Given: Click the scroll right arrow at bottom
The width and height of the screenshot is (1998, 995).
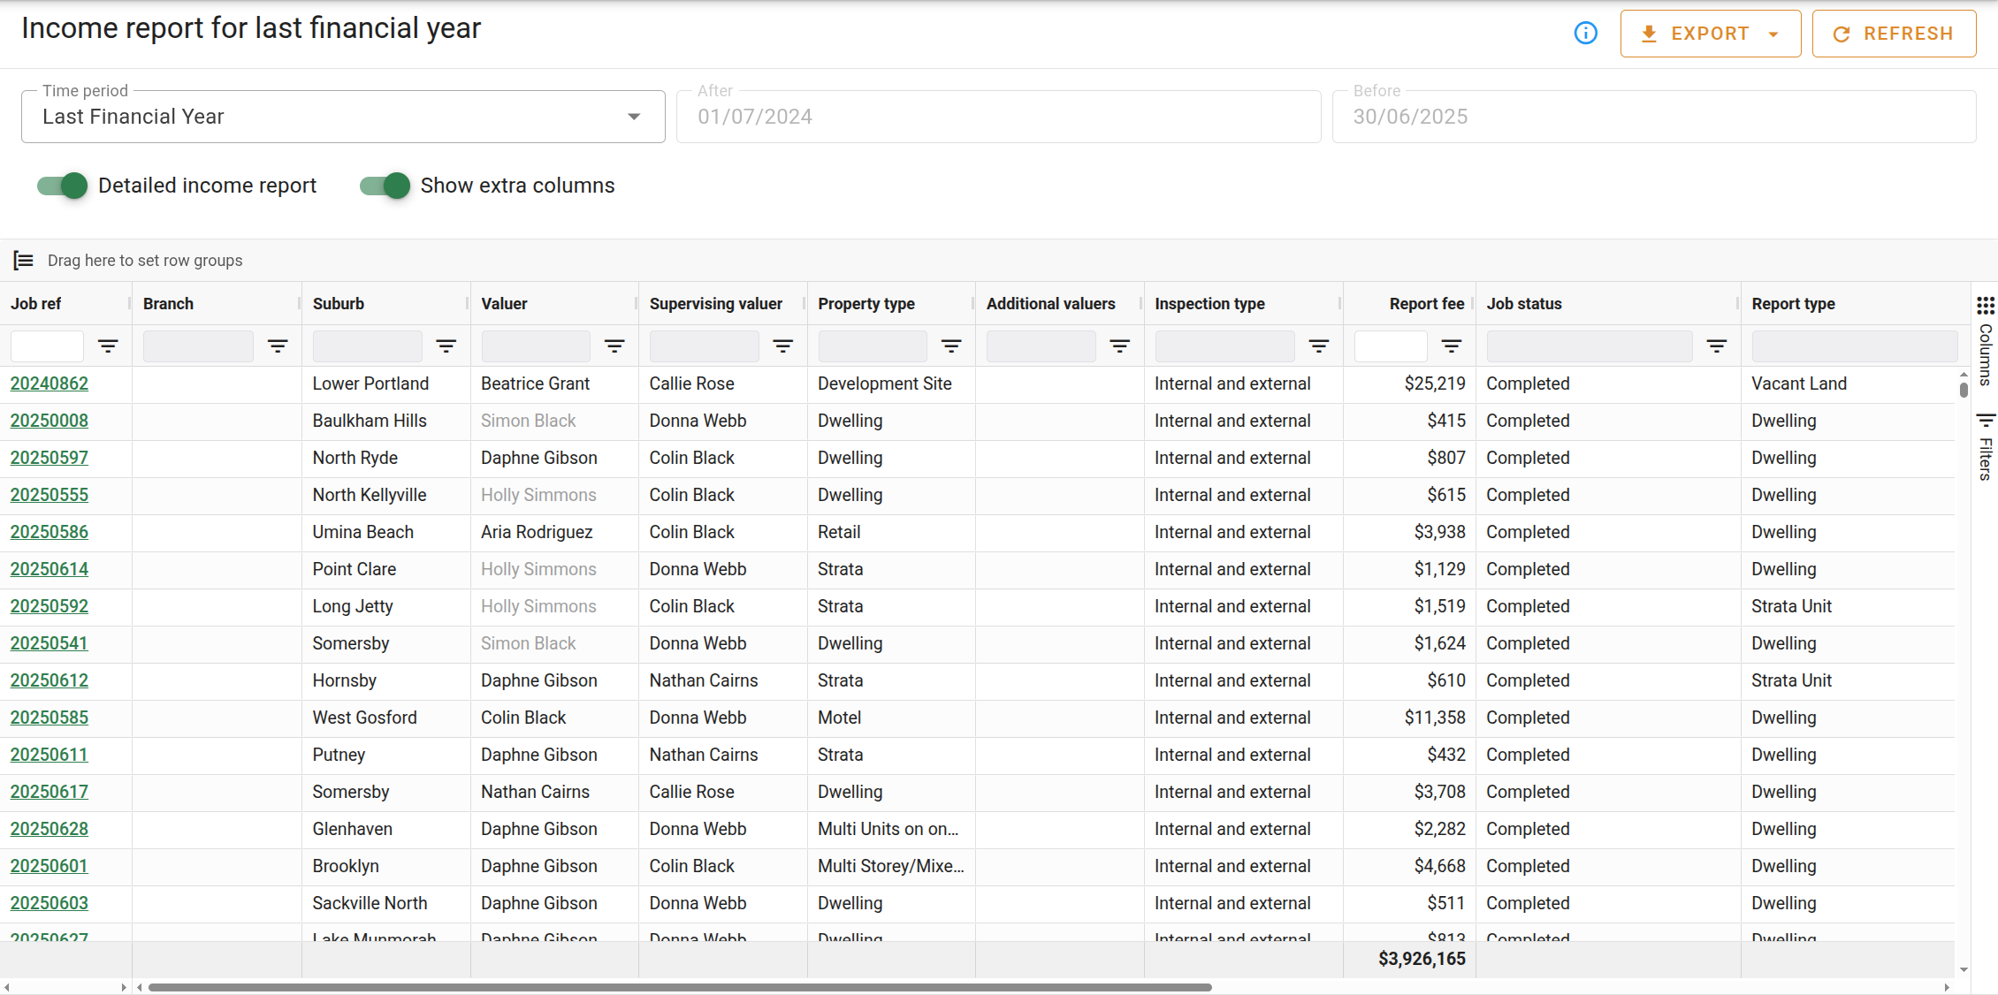Looking at the screenshot, I should tap(1947, 987).
